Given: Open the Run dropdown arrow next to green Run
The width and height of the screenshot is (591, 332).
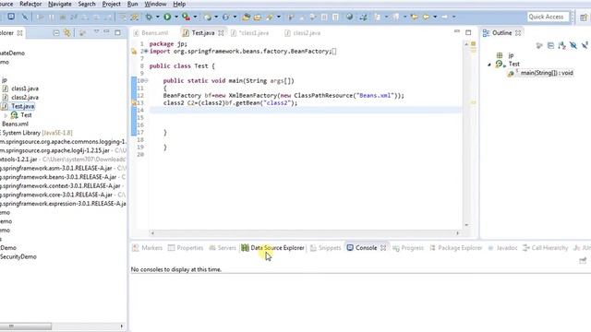Looking at the screenshot, I should pyautogui.click(x=176, y=17).
